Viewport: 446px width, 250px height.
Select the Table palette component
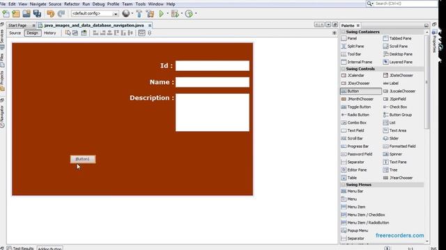348,178
